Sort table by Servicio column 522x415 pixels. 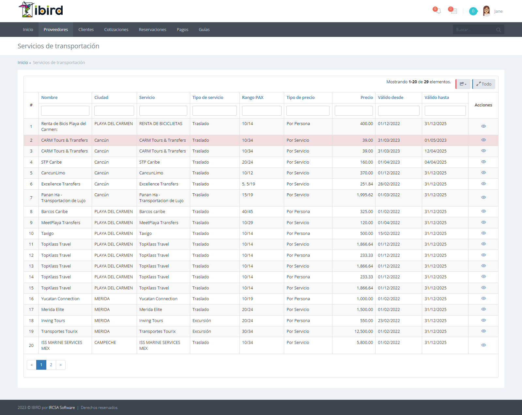coord(147,97)
